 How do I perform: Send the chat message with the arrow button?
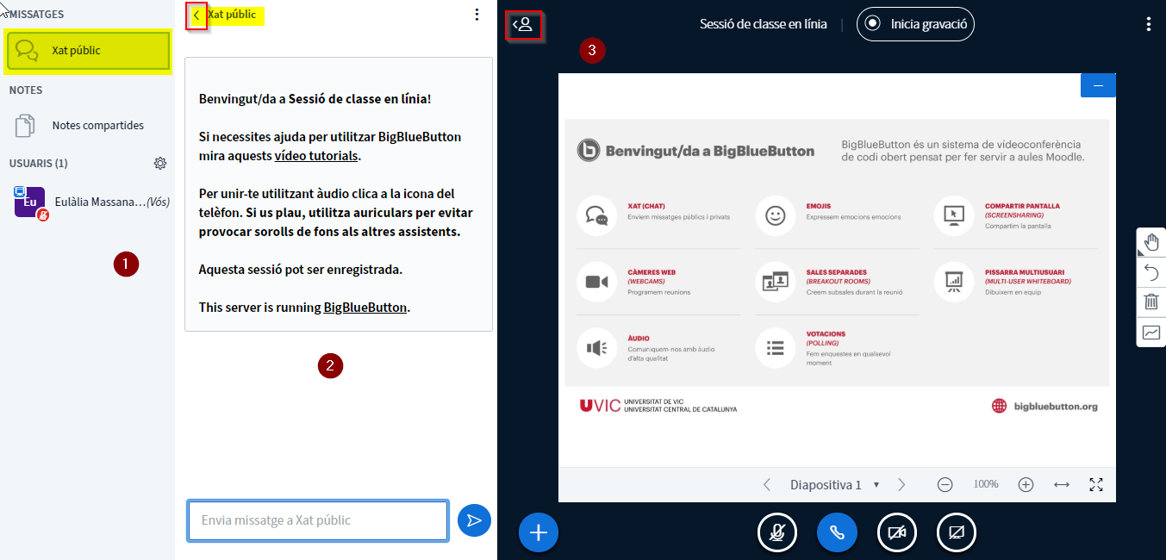coord(474,520)
